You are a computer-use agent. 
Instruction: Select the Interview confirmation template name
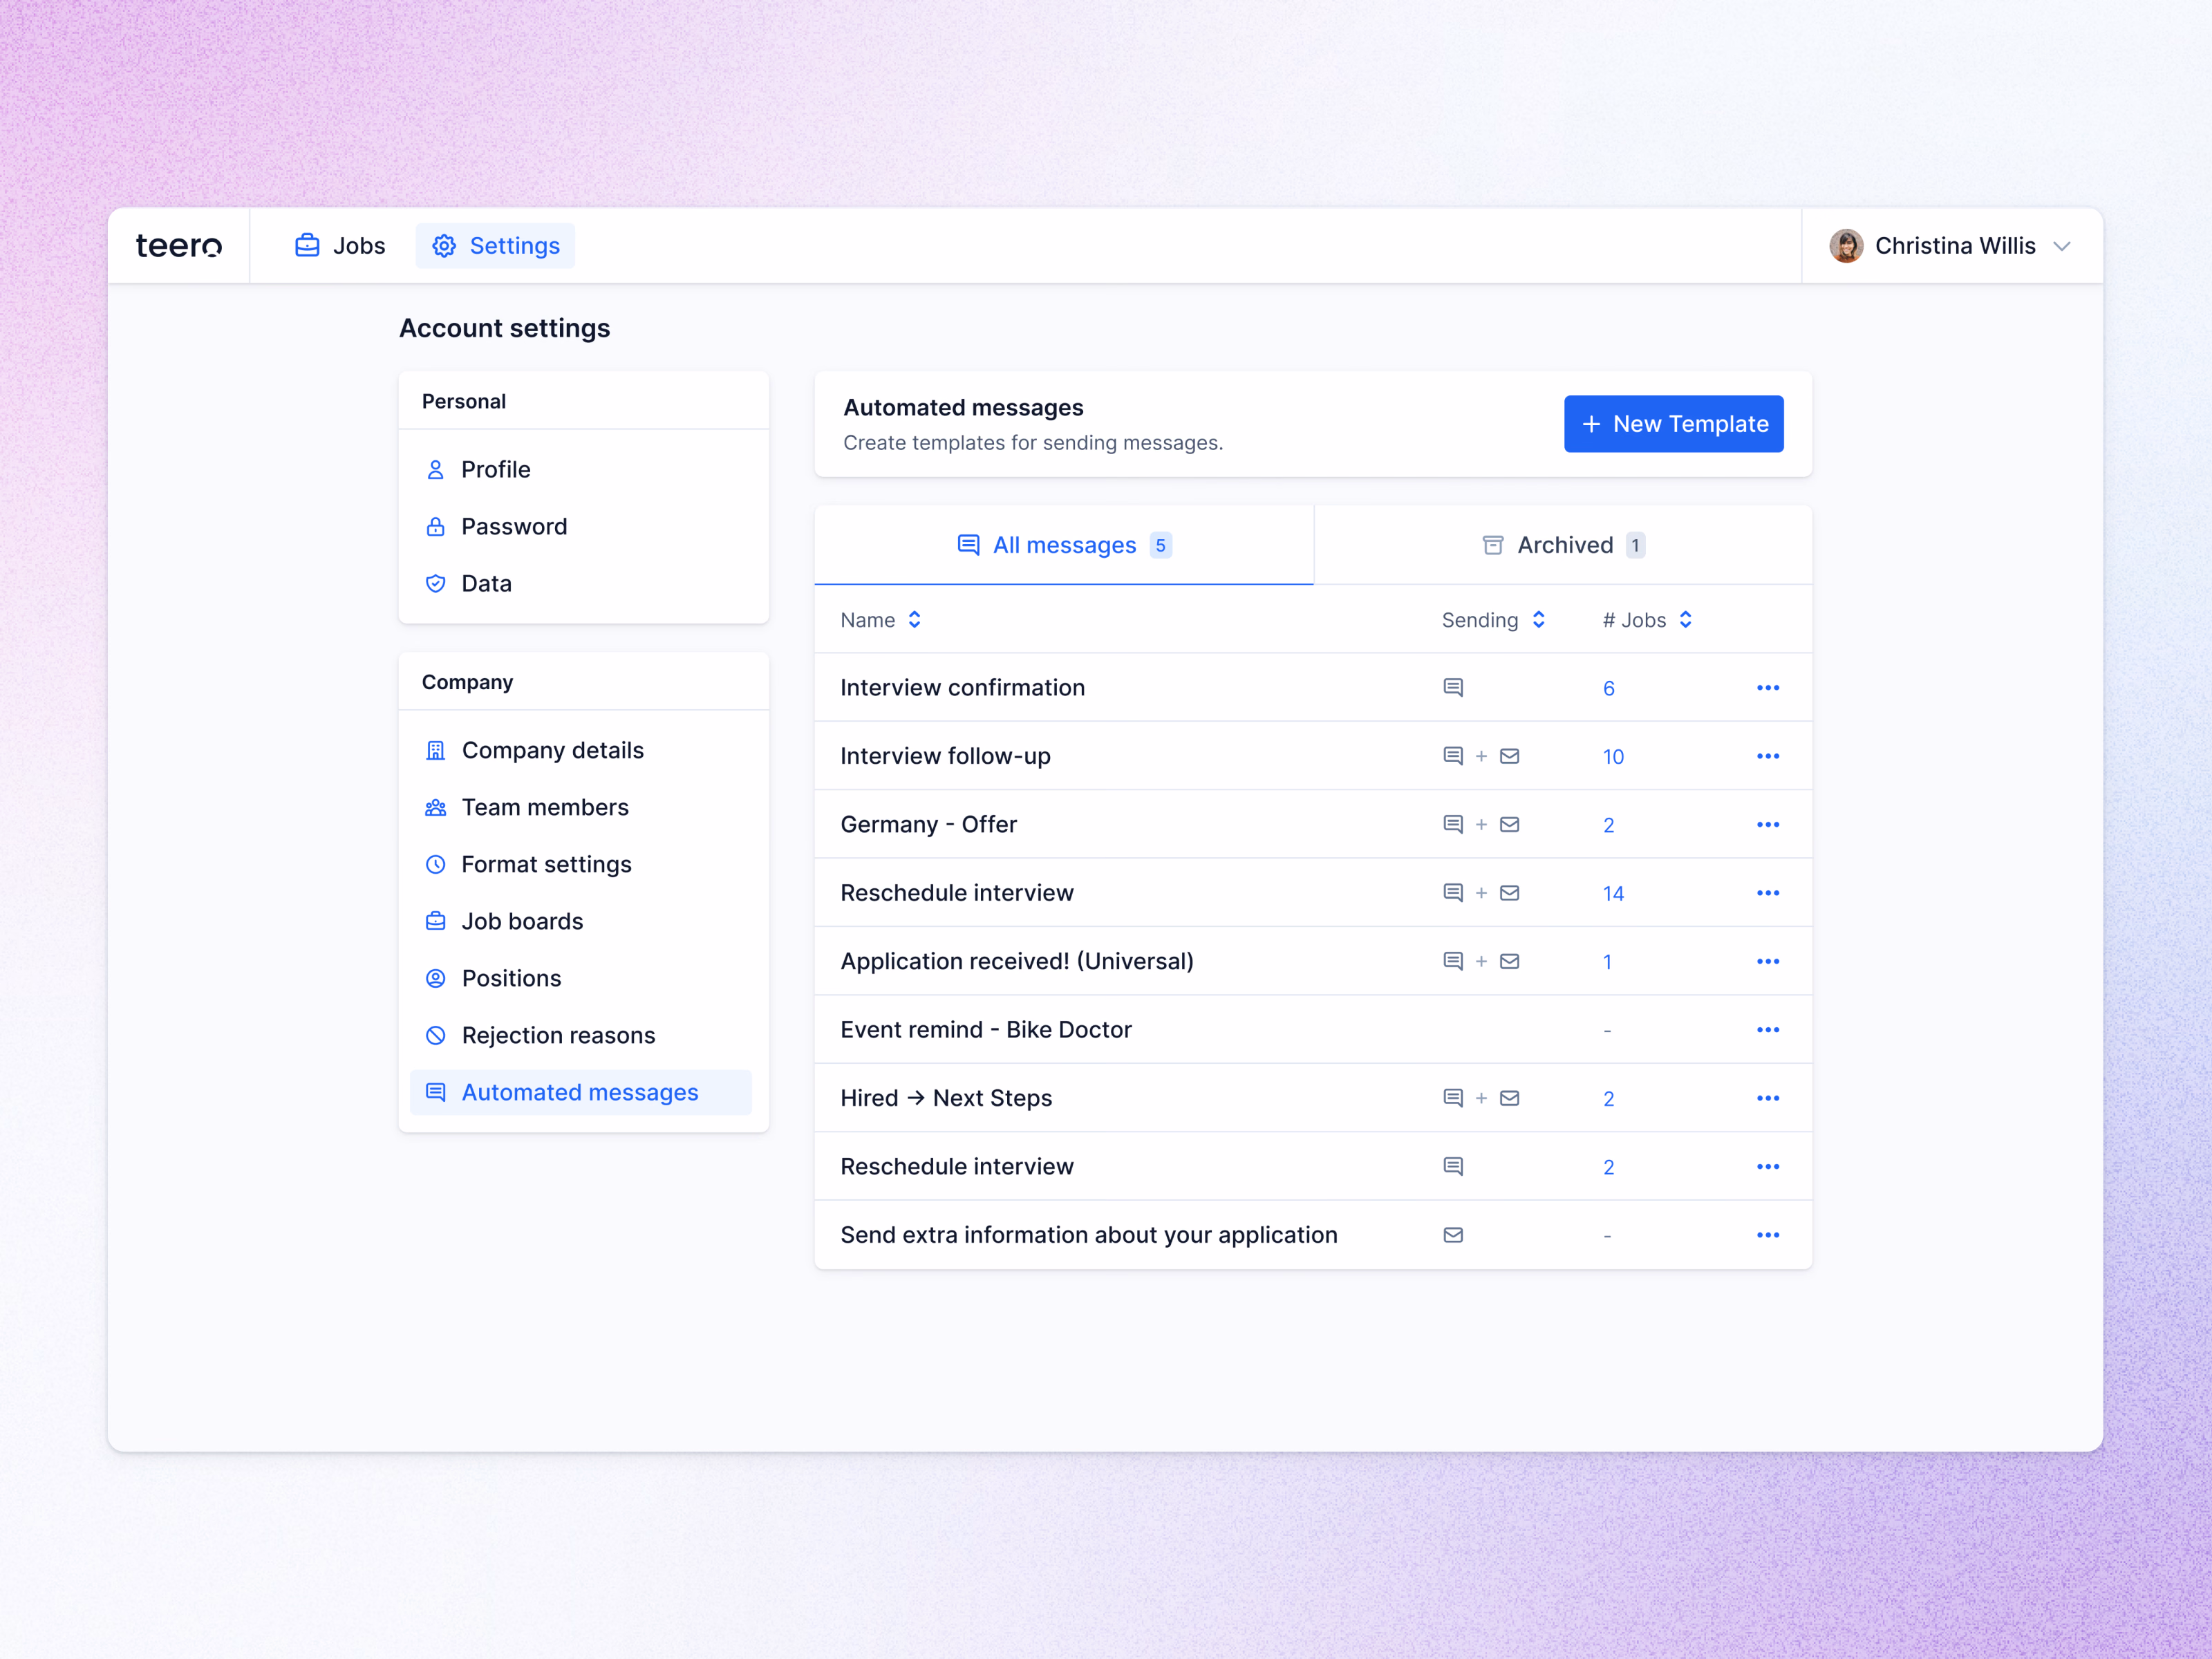[x=962, y=688]
